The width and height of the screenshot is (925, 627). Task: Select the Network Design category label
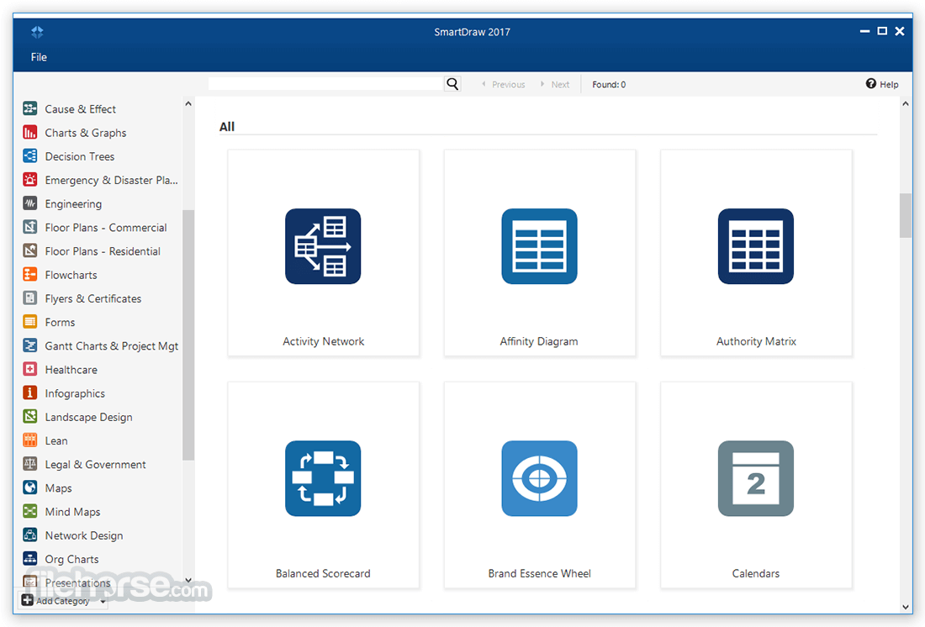tap(84, 535)
